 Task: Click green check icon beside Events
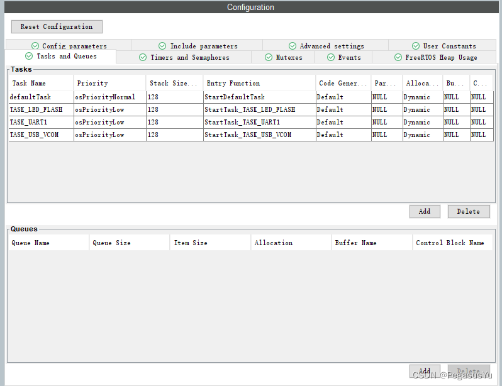331,57
